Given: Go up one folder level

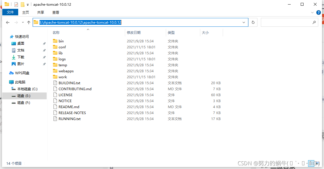Looking at the screenshot, I should [29, 22].
